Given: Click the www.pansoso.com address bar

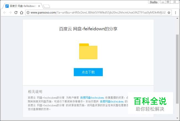Looking at the screenshot, I should coord(98,12).
